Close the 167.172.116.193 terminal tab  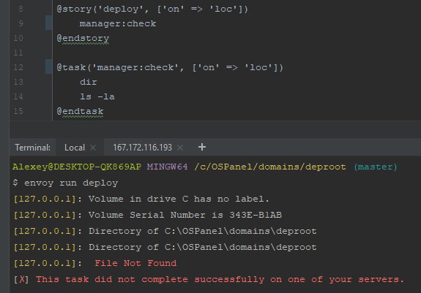tap(180, 148)
